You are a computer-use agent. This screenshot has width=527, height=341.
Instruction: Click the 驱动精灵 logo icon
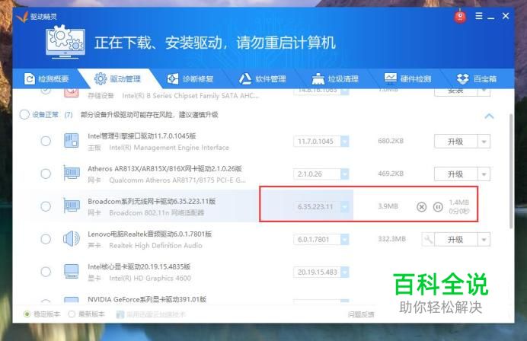tap(22, 17)
